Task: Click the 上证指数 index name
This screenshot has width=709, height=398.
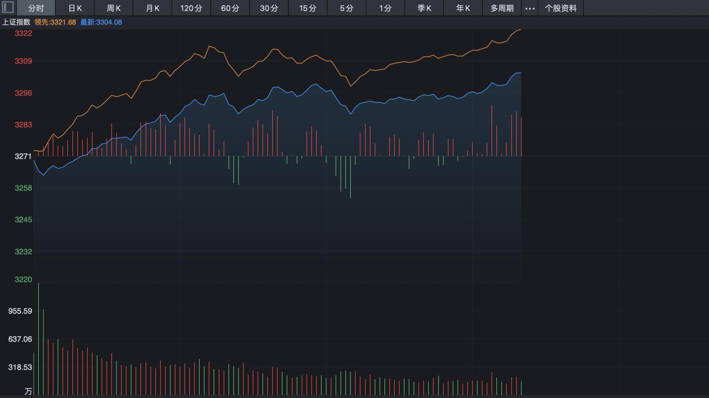Action: tap(16, 22)
